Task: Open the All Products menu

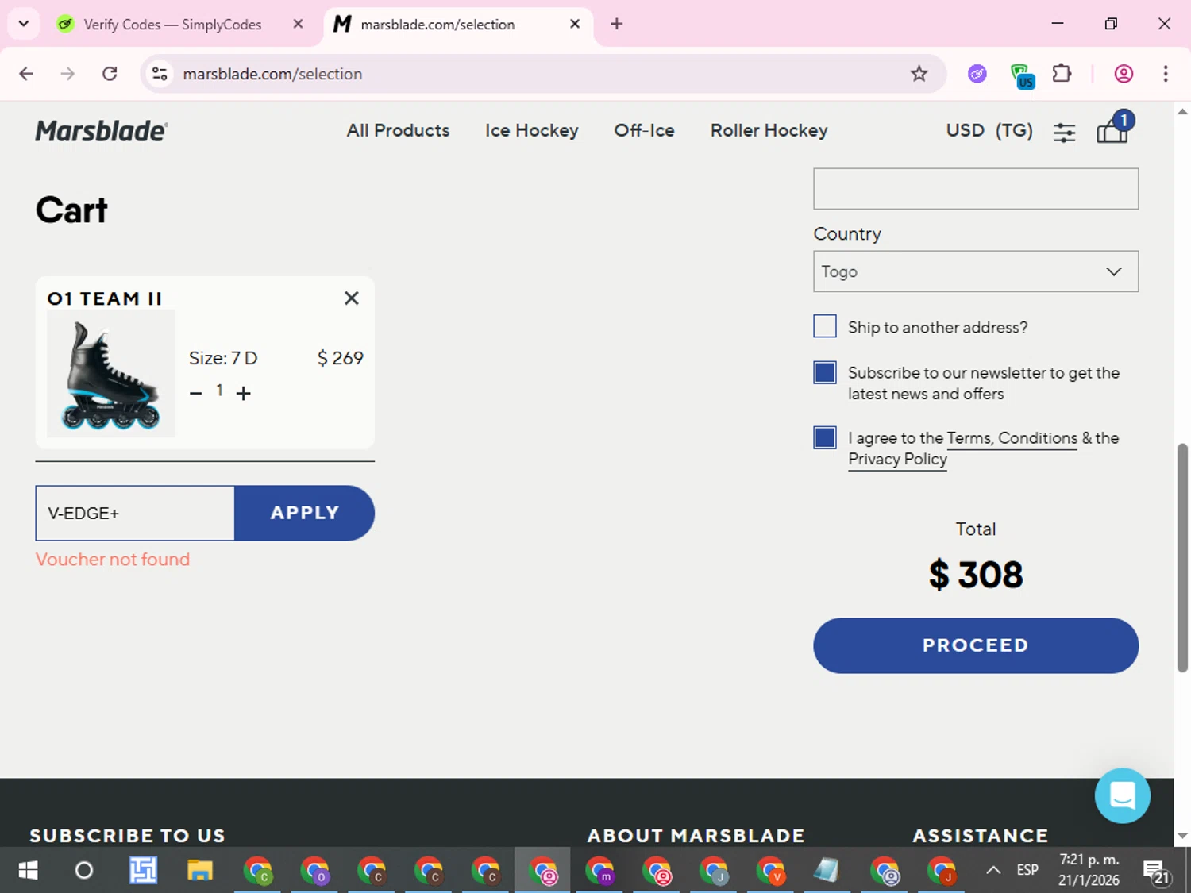Action: click(x=398, y=130)
